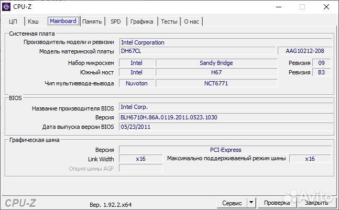Click the disabled AGP option field

click(140, 168)
